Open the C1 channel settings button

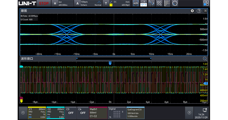36,113
